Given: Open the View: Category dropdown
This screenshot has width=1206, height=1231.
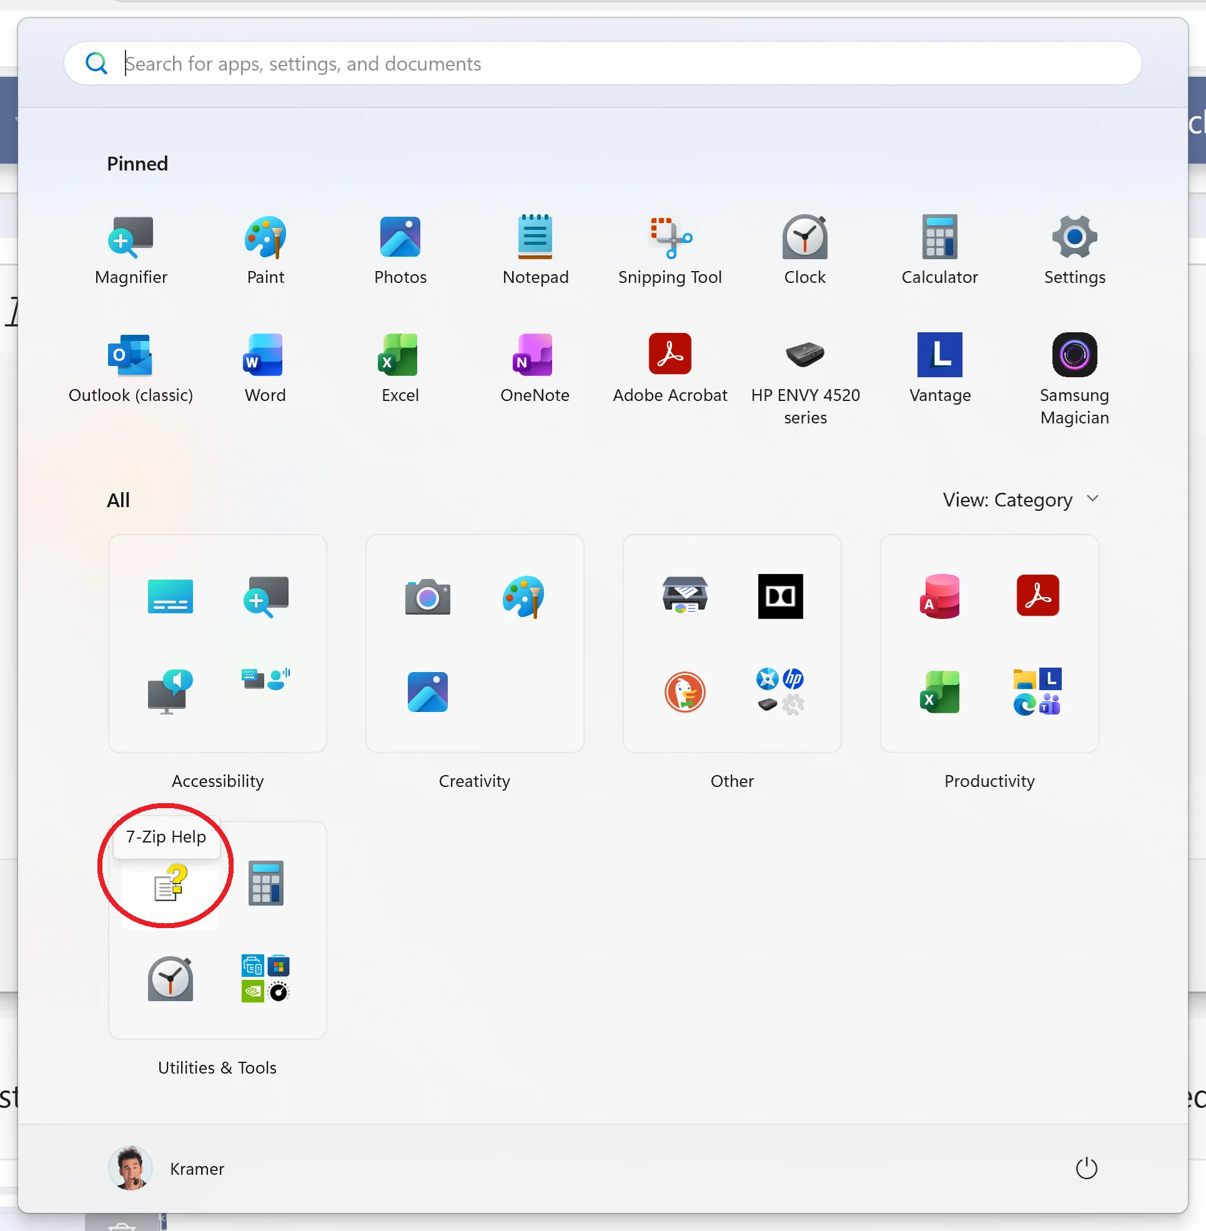Looking at the screenshot, I should coord(1021,500).
